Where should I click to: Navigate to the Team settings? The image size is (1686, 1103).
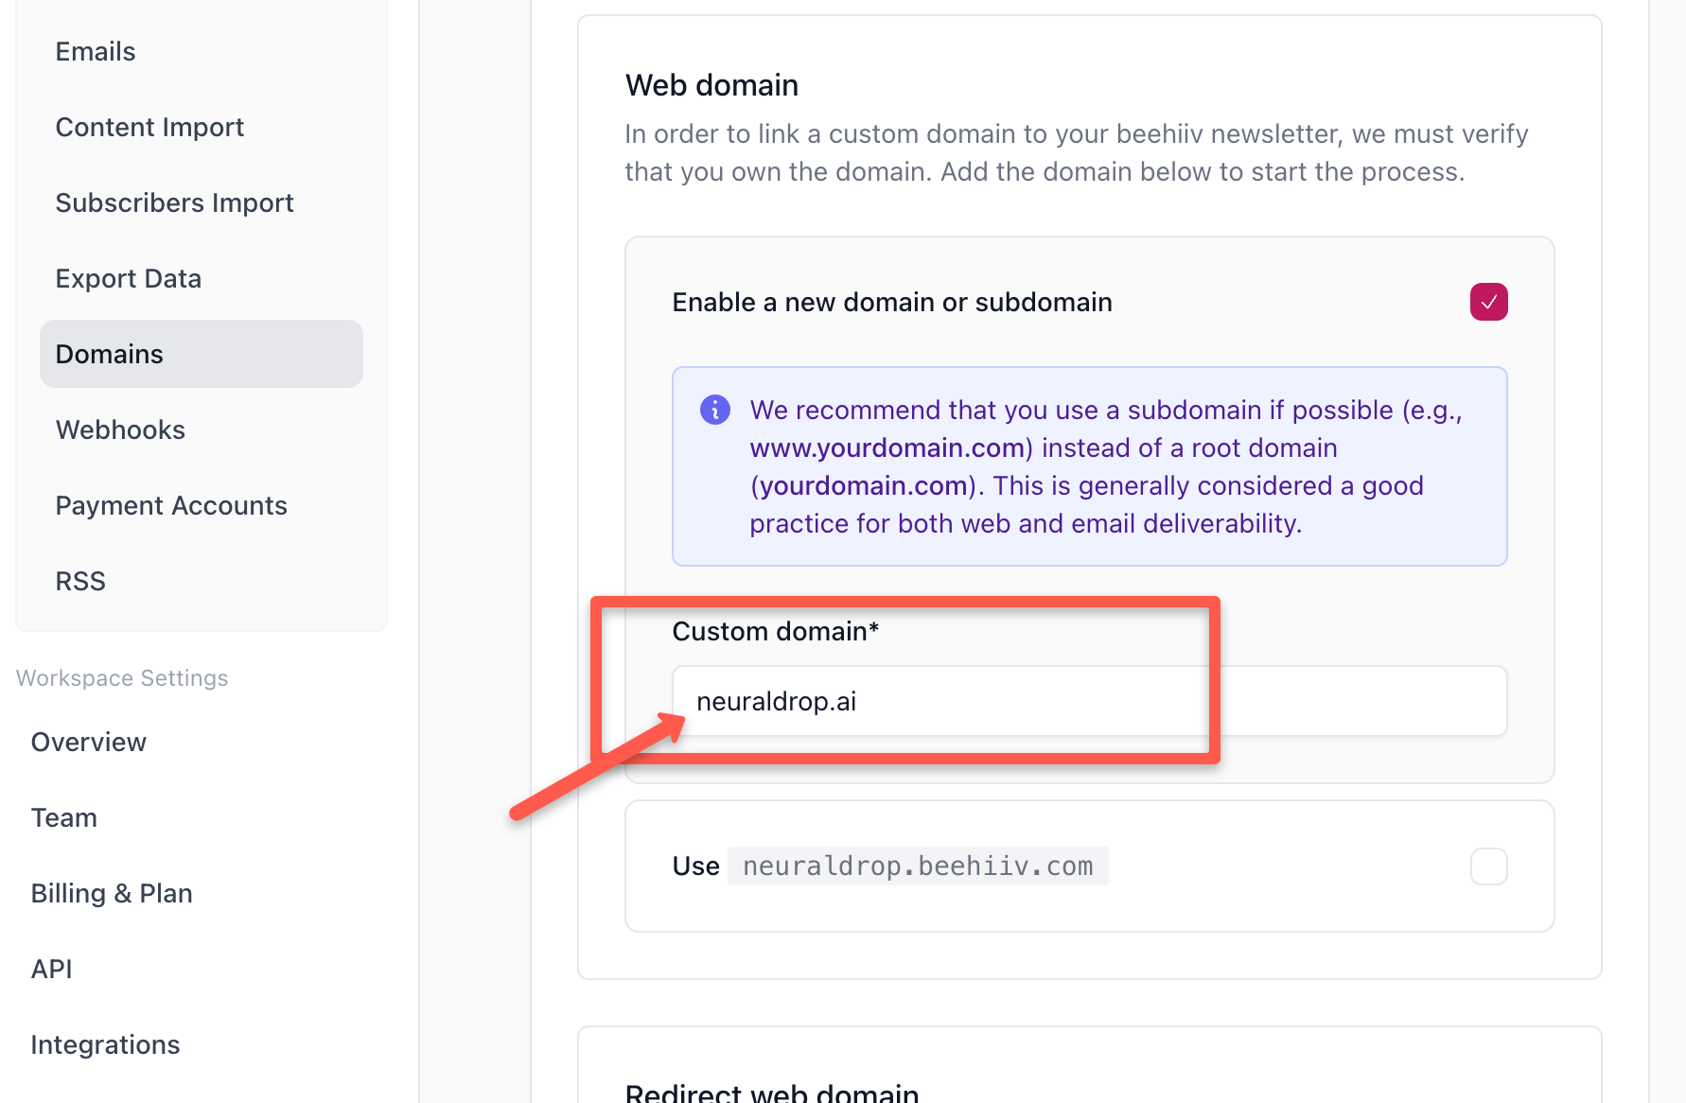pyautogui.click(x=63, y=817)
